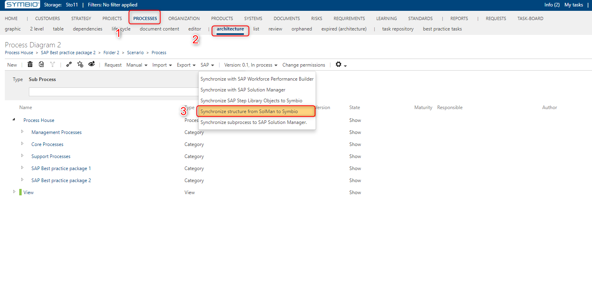592x294 pixels.
Task: Click the eye watch icon in toolbar
Action: coord(92,64)
